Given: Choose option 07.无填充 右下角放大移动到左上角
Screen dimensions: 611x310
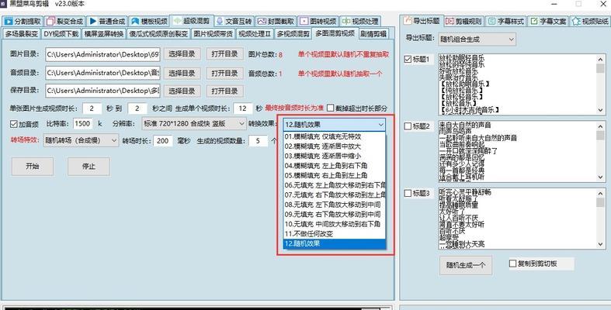Looking at the screenshot, I should 335,195.
